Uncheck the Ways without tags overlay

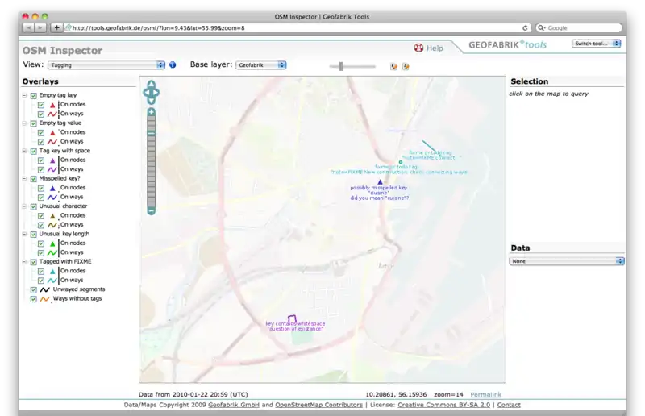tap(34, 299)
